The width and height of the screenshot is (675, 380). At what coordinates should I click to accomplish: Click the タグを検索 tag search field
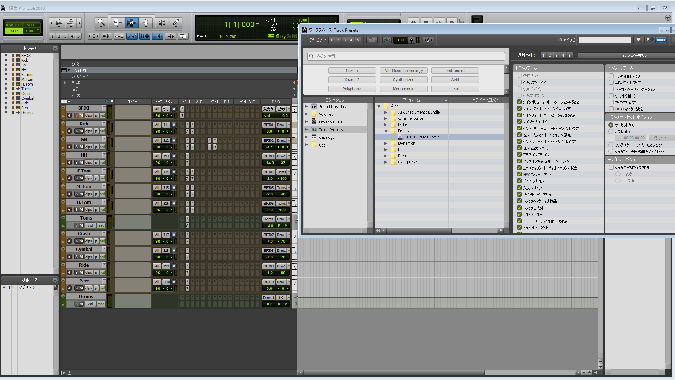tap(406, 56)
